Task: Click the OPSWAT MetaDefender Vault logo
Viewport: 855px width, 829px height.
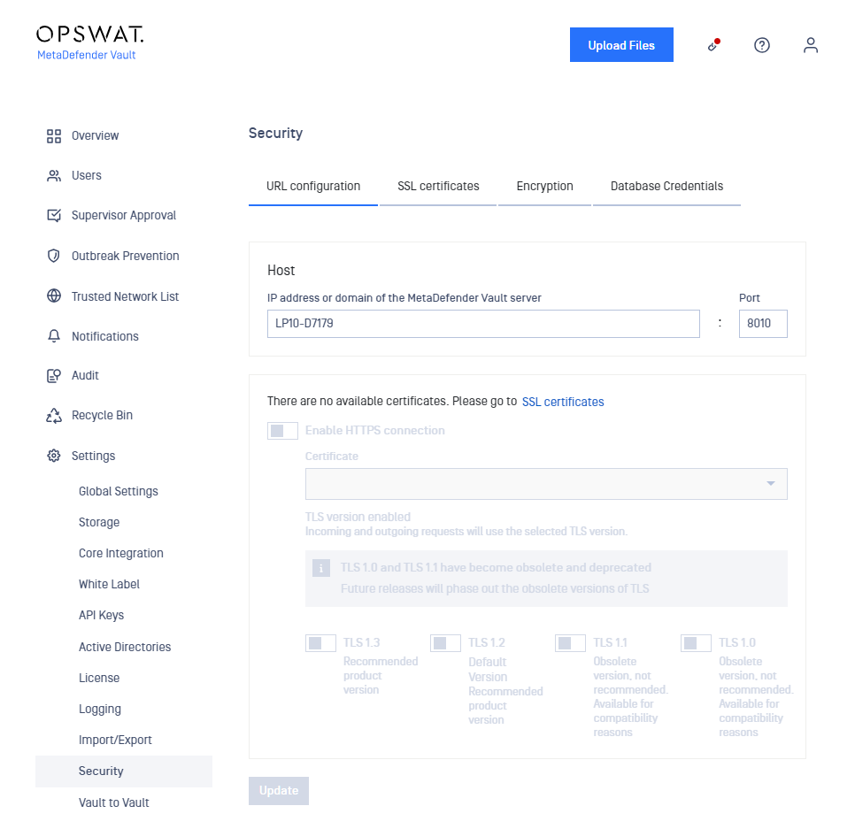Action: [90, 42]
